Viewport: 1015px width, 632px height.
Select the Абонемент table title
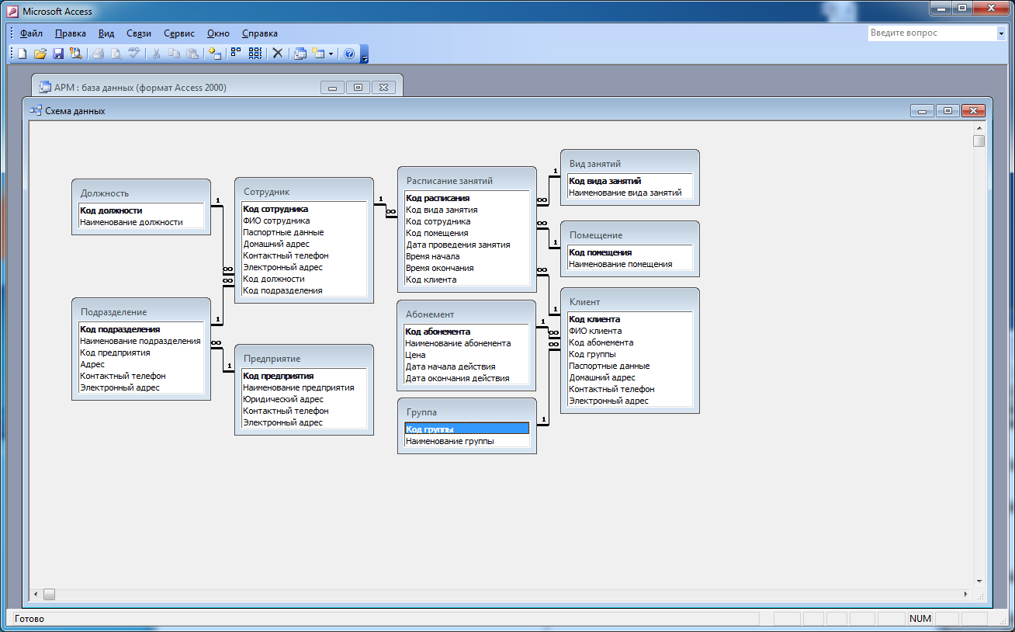coord(430,314)
